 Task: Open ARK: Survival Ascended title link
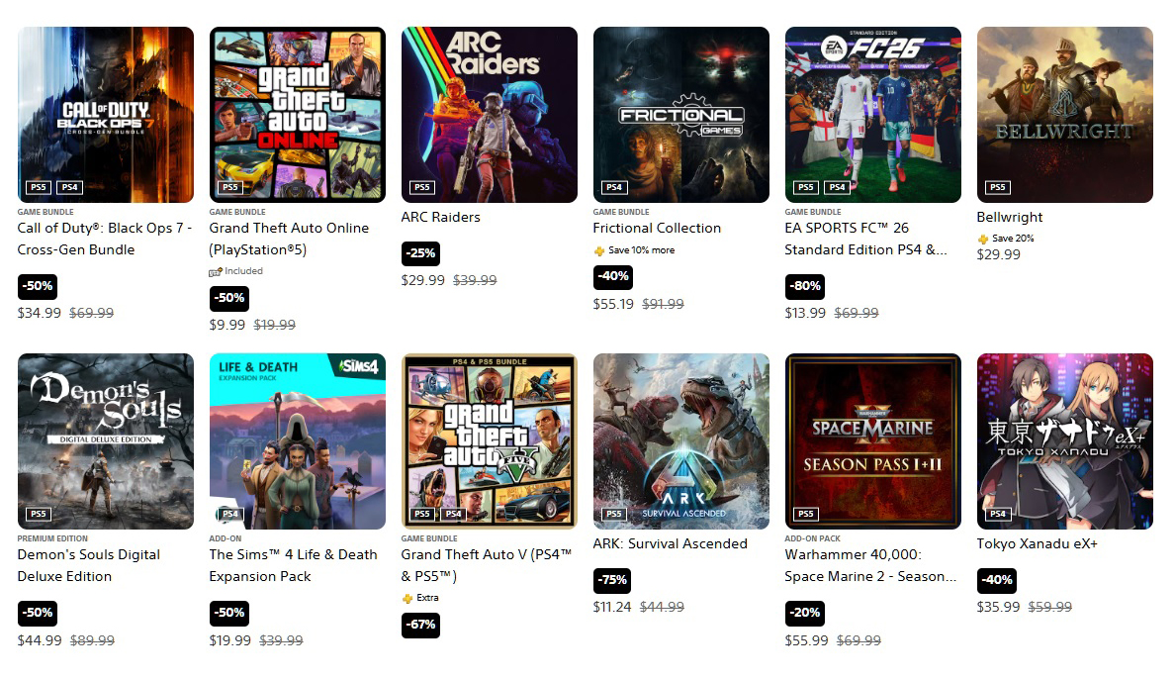pyautogui.click(x=670, y=543)
